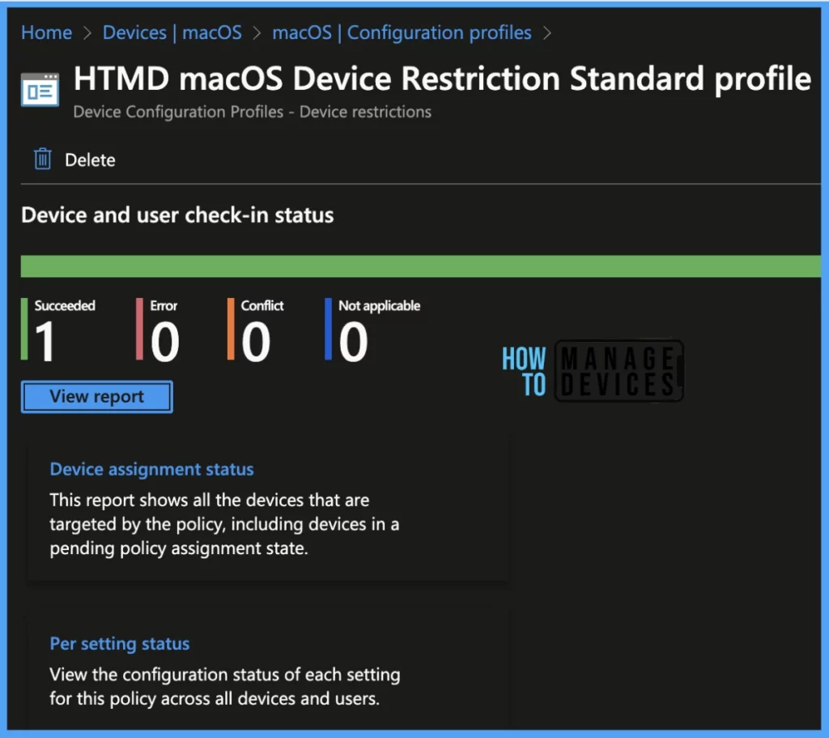Open the Devices | macOS breadcrumb

coord(172,32)
